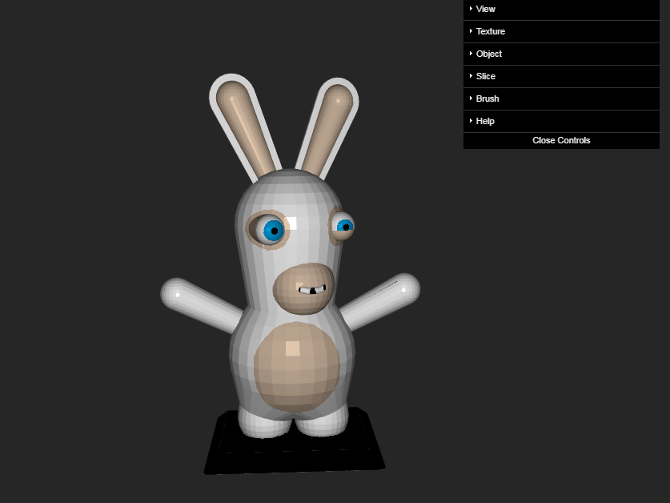Click the Close Controls button

[x=561, y=141]
